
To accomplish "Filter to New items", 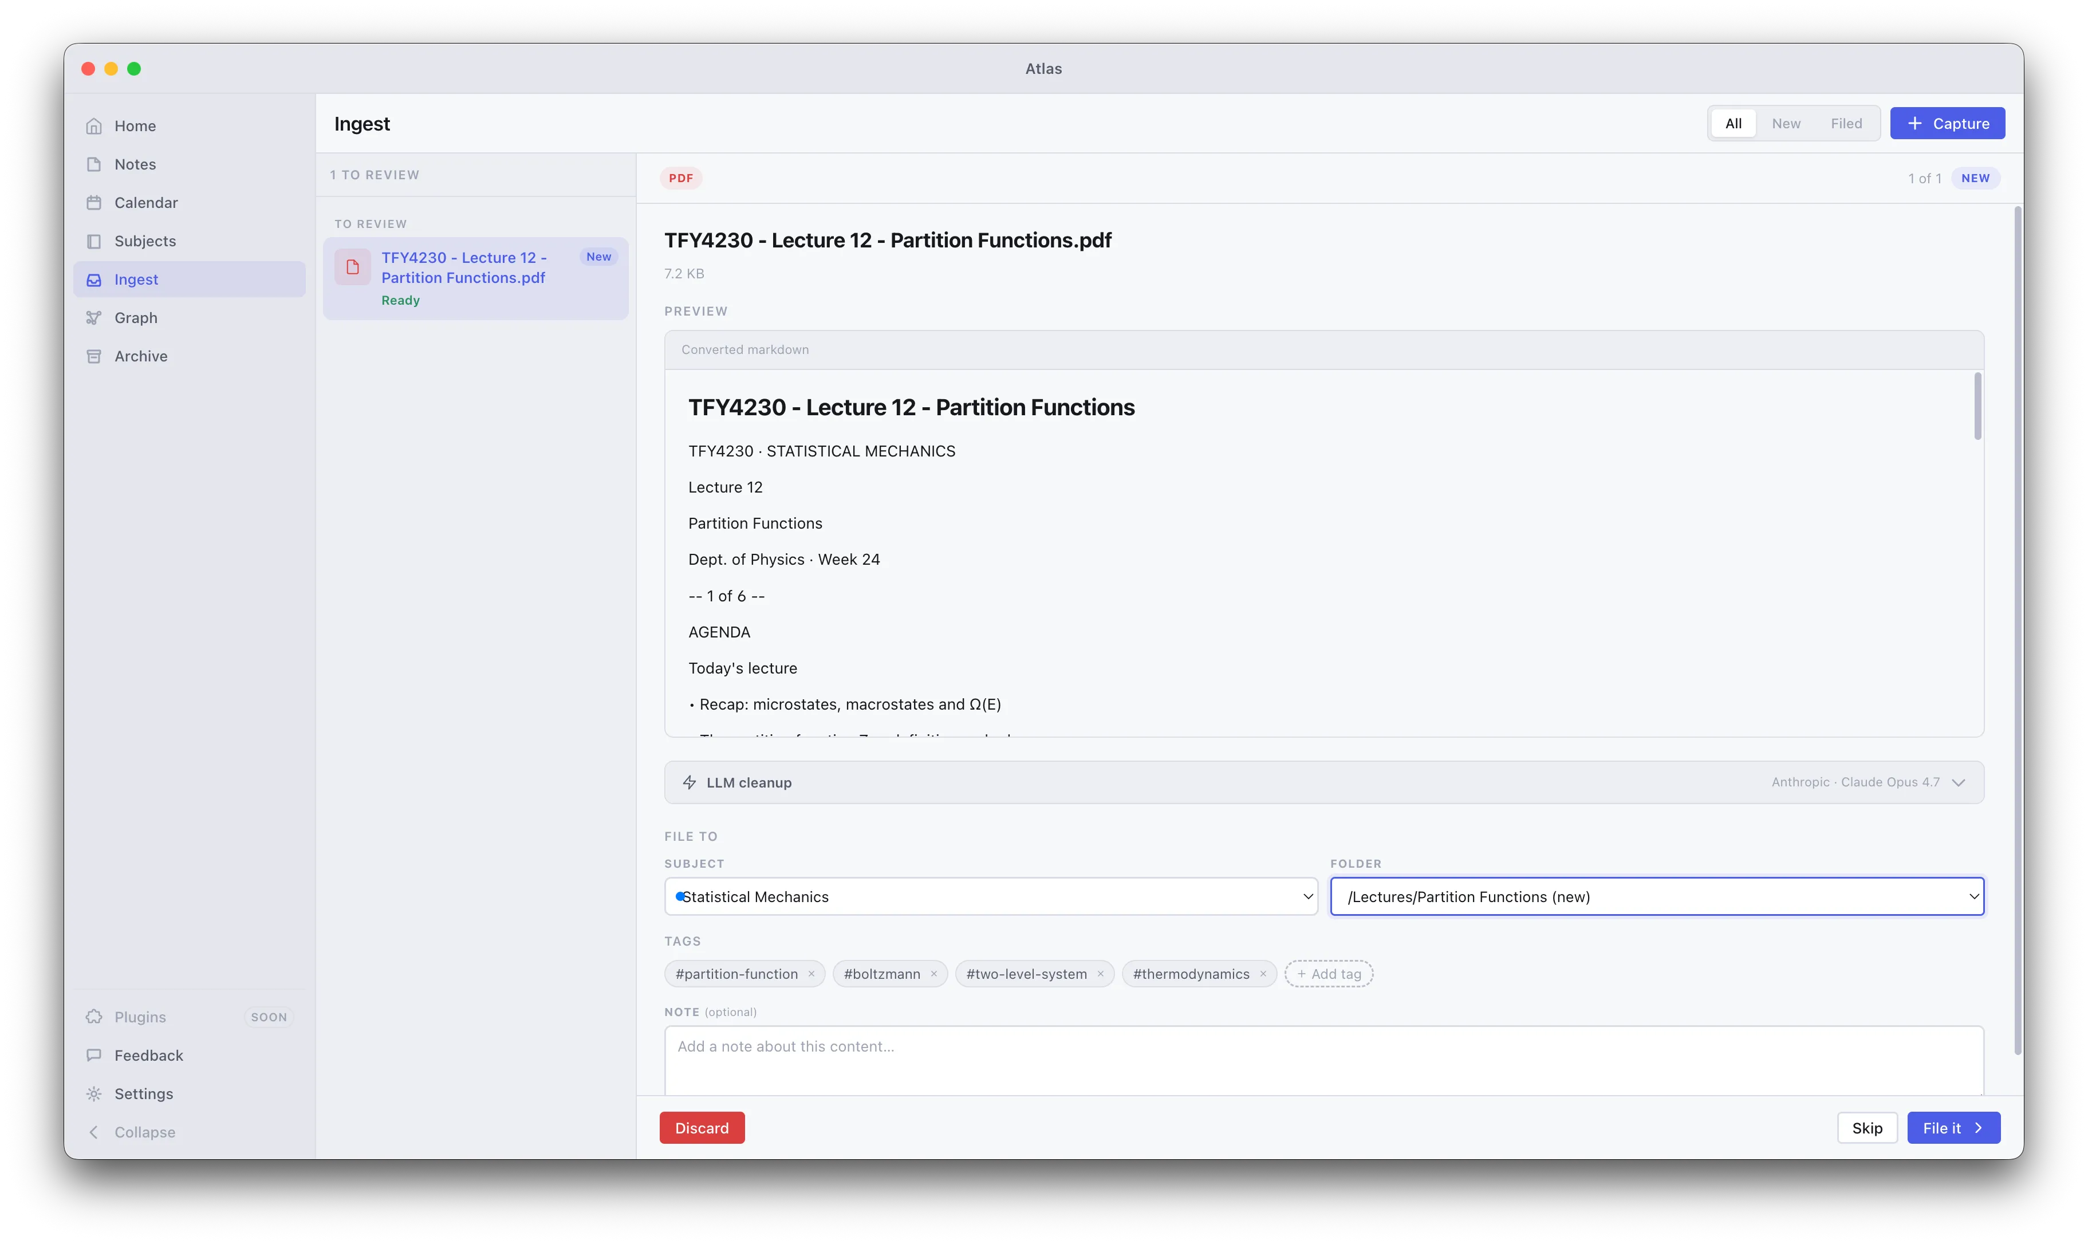I will tap(1786, 123).
